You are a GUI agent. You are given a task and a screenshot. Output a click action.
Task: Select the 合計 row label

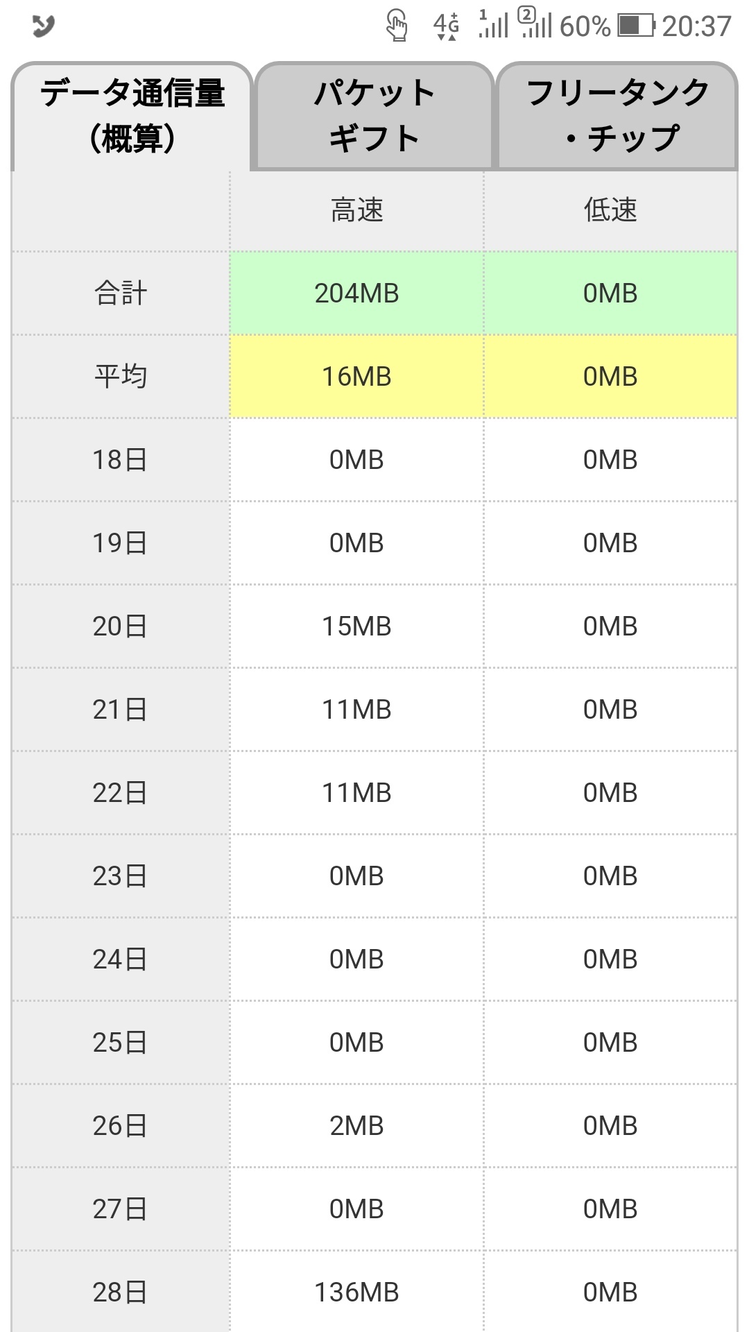(121, 293)
